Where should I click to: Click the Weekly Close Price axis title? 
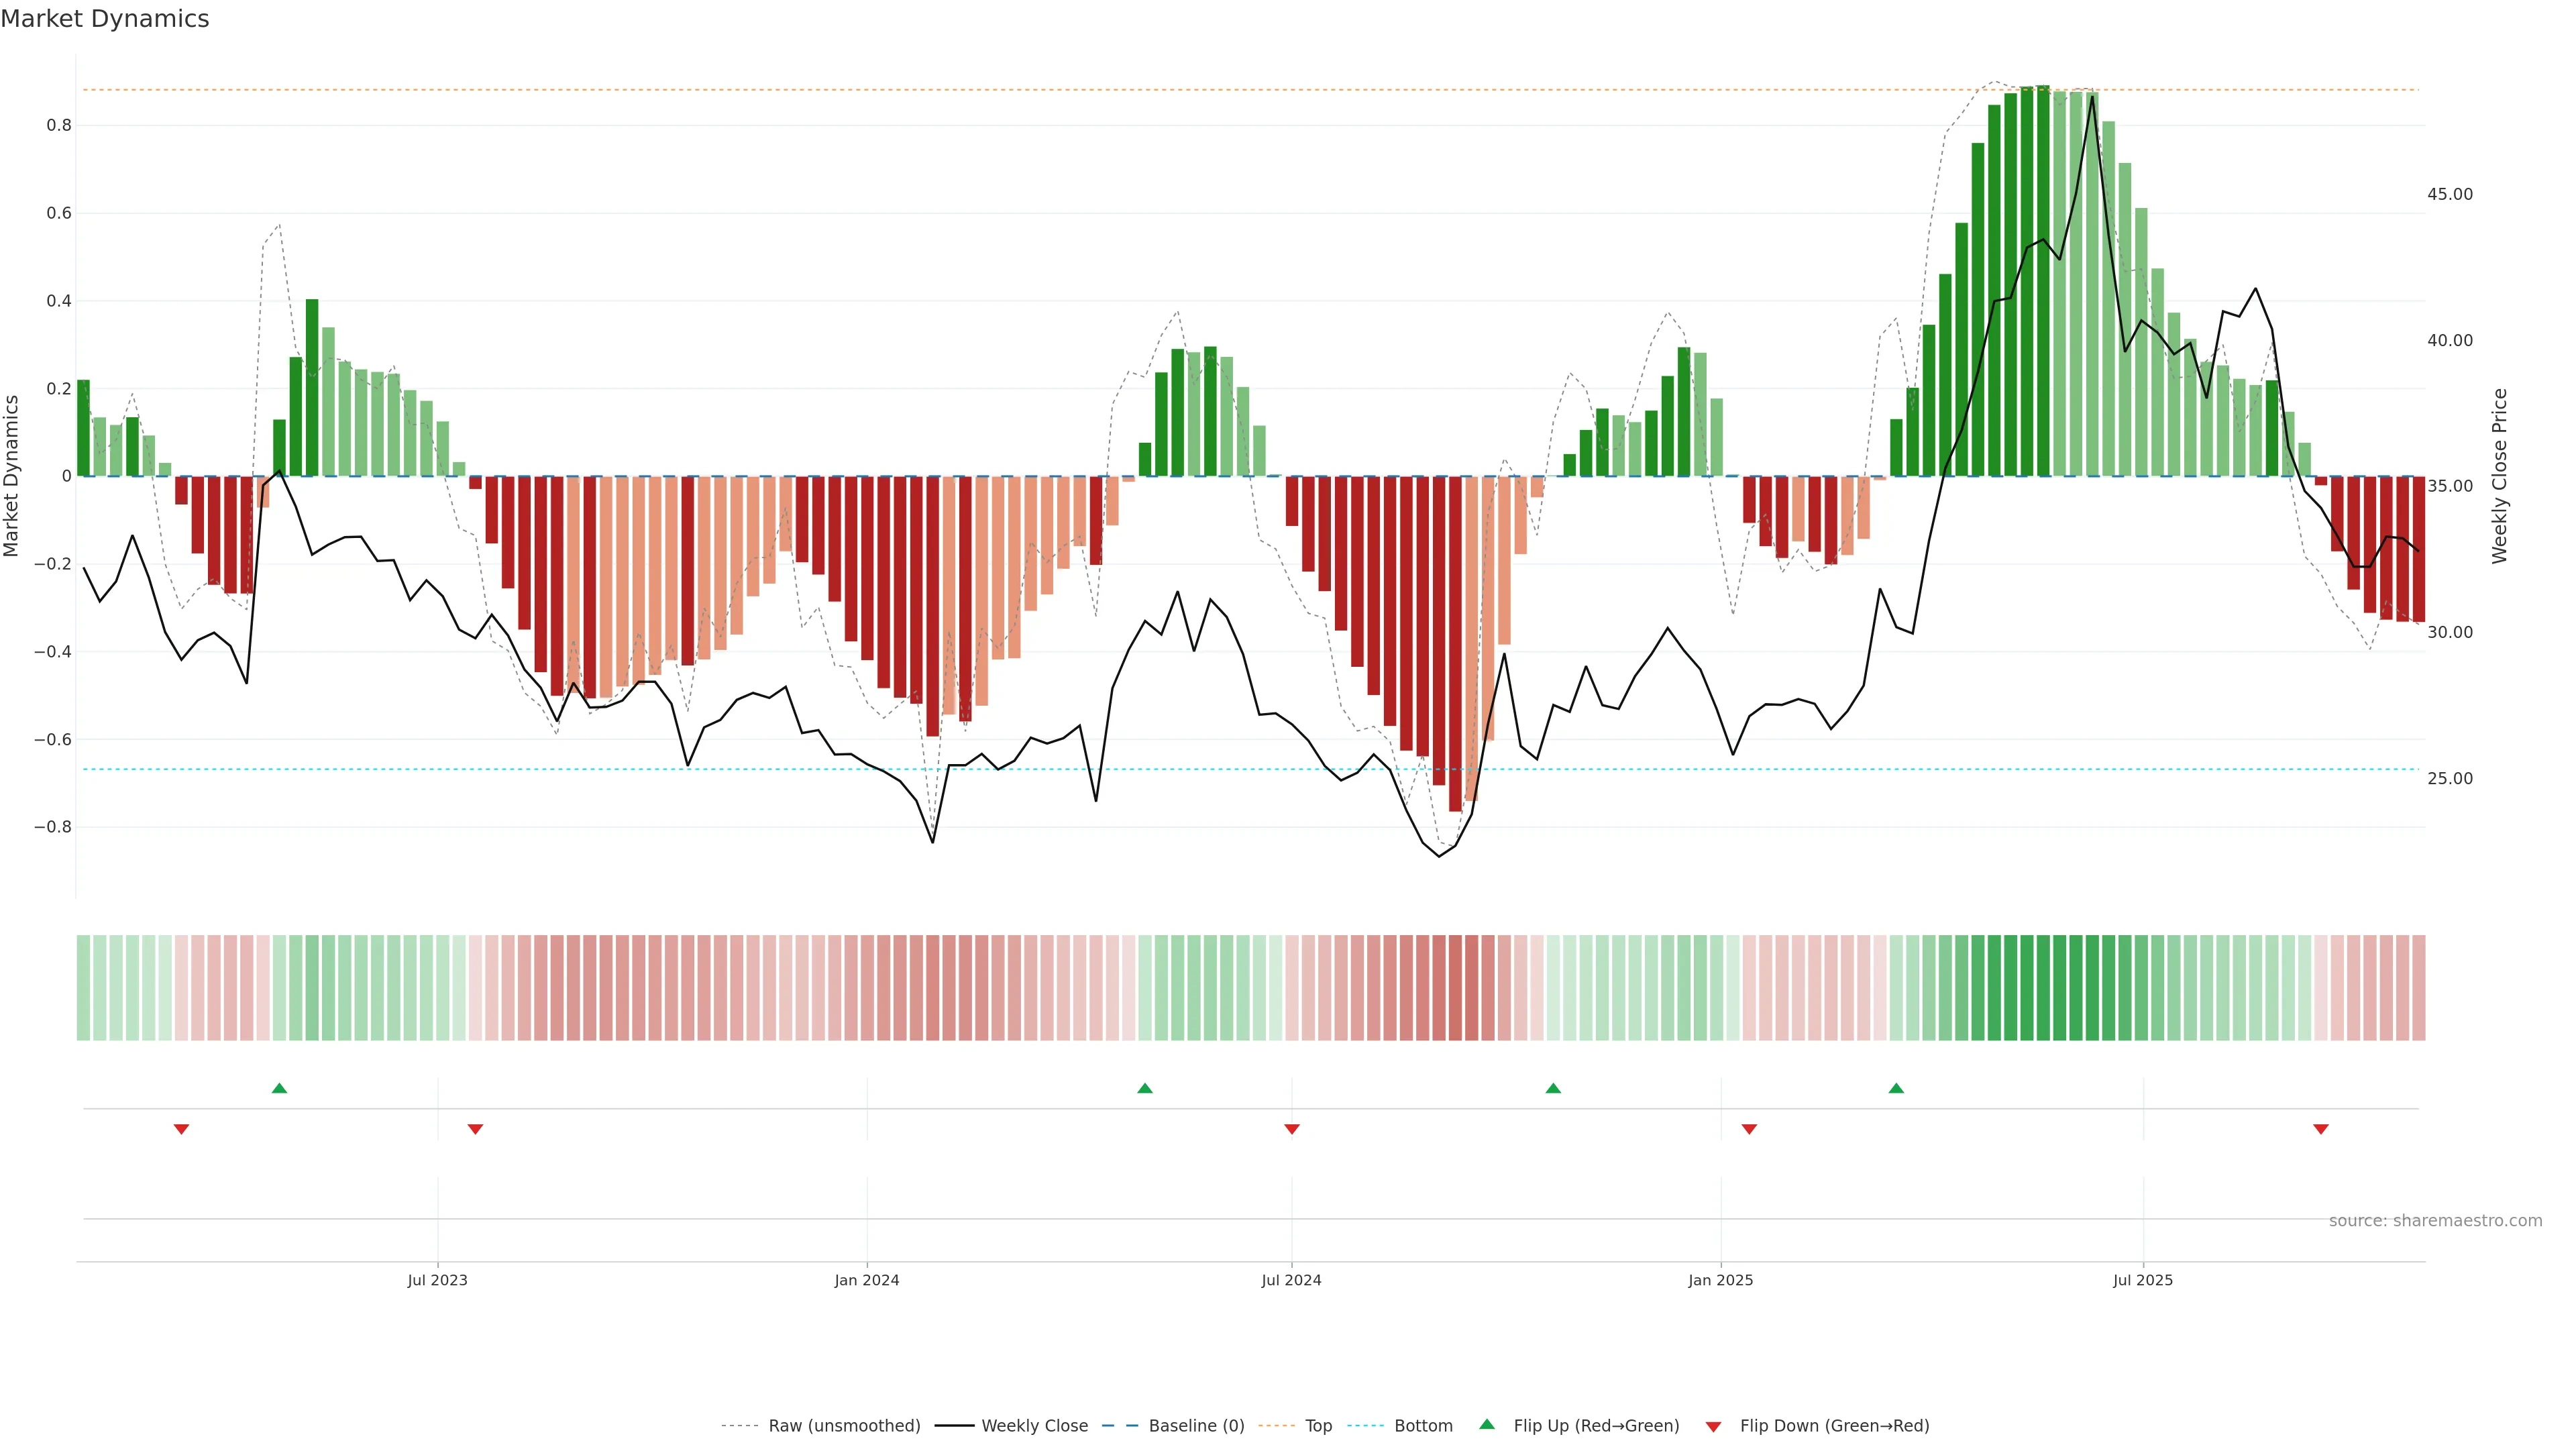point(2500,476)
